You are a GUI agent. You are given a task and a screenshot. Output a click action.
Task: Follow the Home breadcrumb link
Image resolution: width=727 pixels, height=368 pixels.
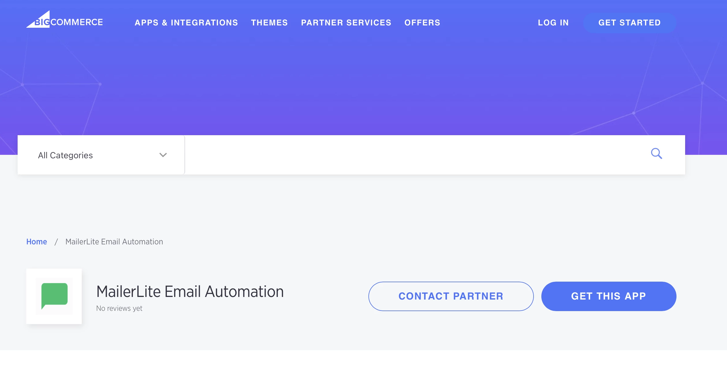[x=37, y=241]
